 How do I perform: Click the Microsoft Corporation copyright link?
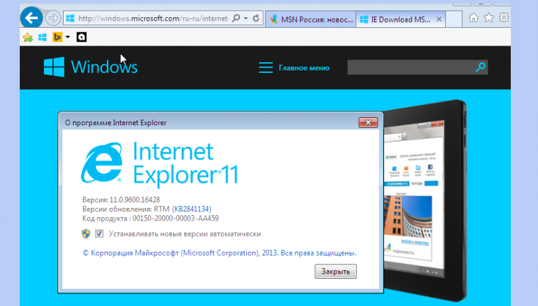(218, 253)
